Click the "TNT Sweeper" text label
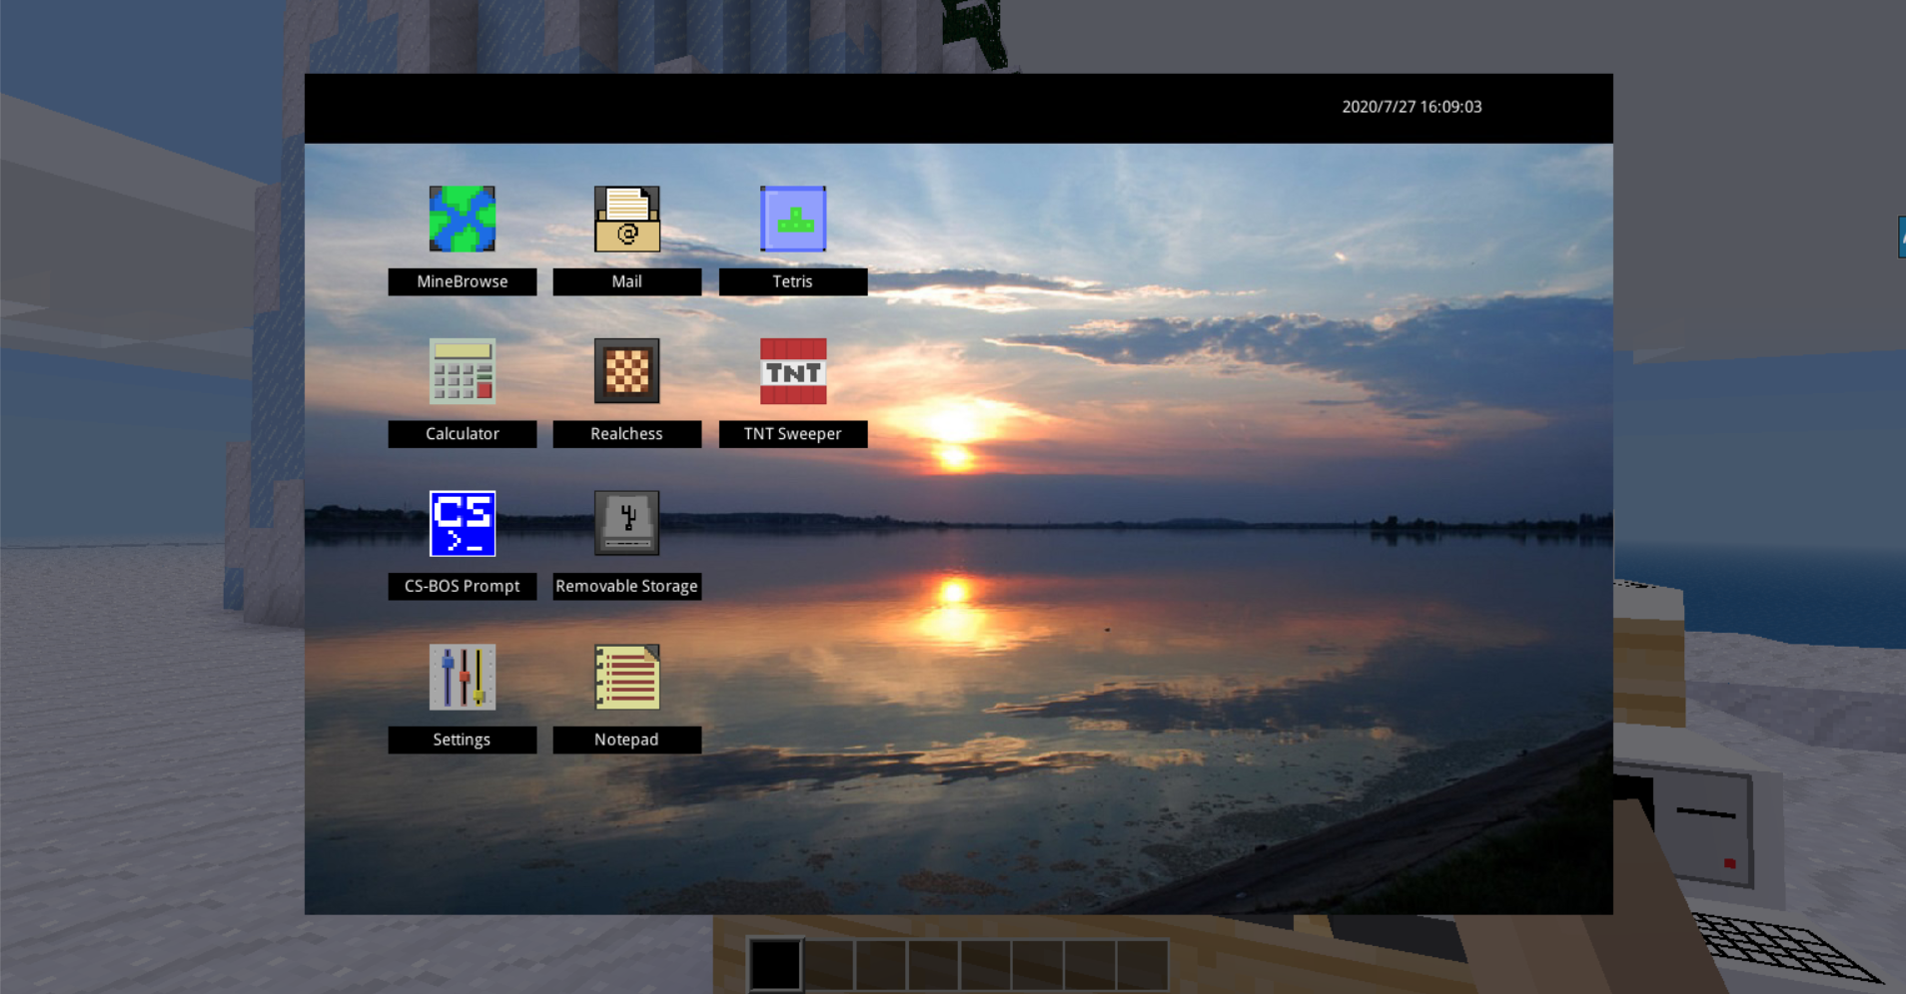The height and width of the screenshot is (994, 1906). 792,434
